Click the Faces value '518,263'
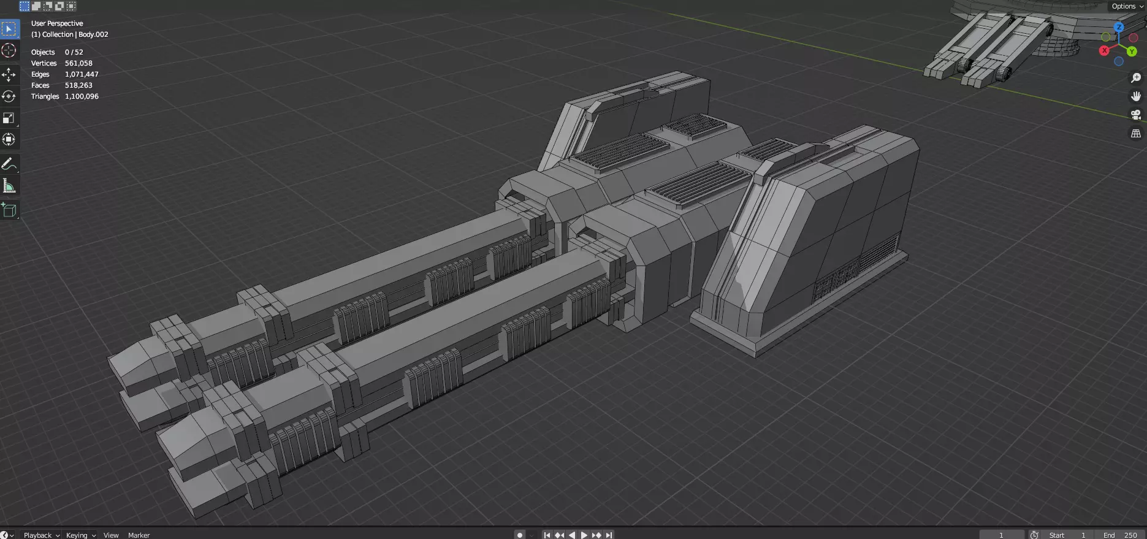Image resolution: width=1147 pixels, height=539 pixels. click(x=78, y=85)
